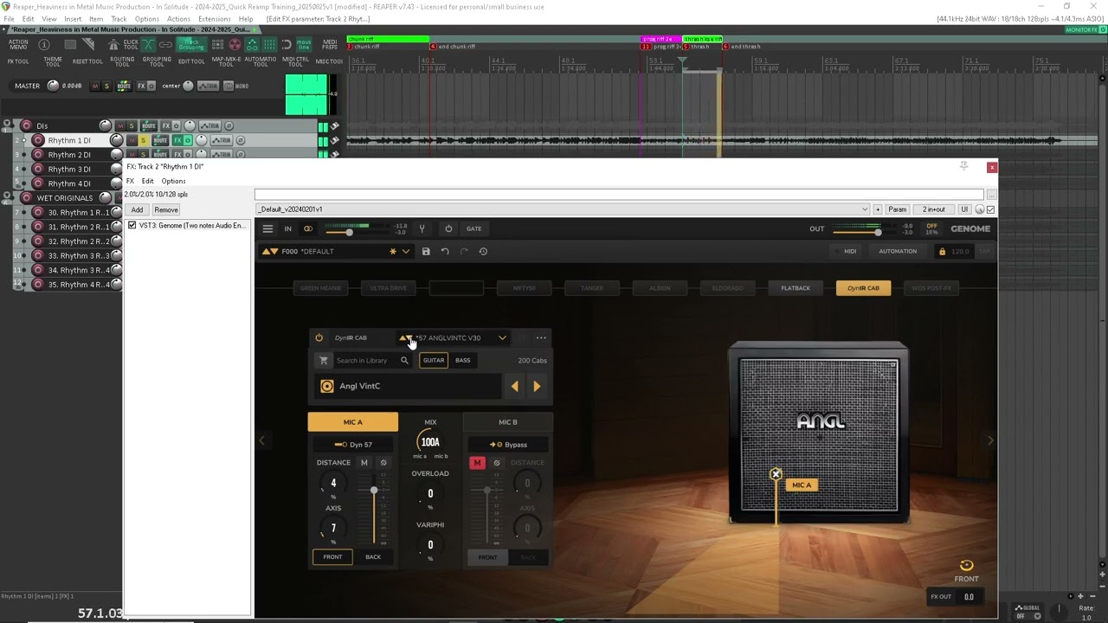Screen dimensions: 1108x623
Task: Switch cabinet view via FRONT rotate icon
Action: click(966, 565)
